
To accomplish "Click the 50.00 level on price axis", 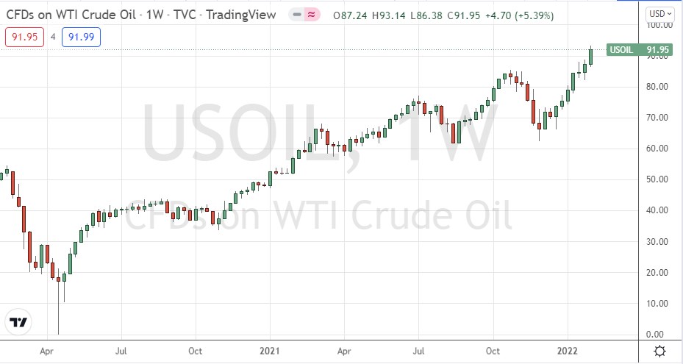I will (x=655, y=179).
